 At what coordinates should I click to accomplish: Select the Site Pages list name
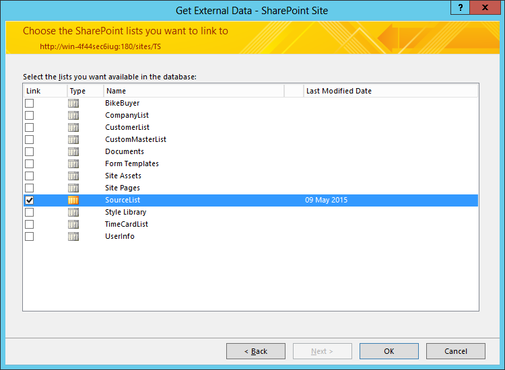click(x=123, y=188)
